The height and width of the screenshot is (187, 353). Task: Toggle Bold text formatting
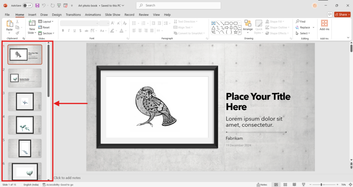pyautogui.click(x=63, y=31)
